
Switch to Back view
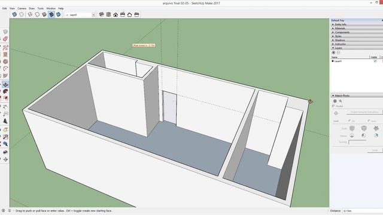[130, 14]
